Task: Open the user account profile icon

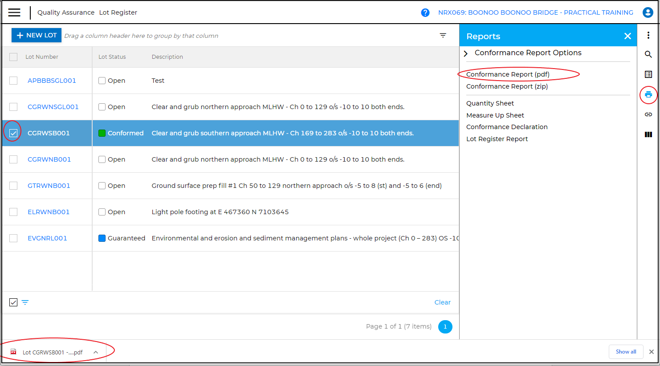Action: 648,12
